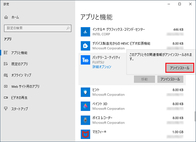Select the ペイント 3D app entry
The image size is (196, 142).
pos(132,106)
